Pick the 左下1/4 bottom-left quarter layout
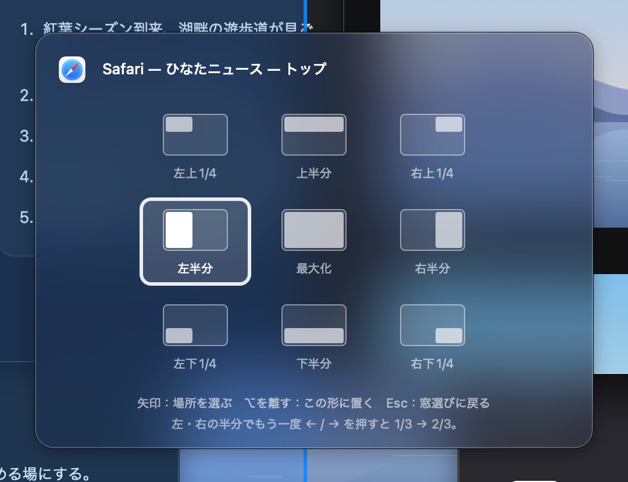Viewport: 628px width, 482px height. tap(195, 336)
